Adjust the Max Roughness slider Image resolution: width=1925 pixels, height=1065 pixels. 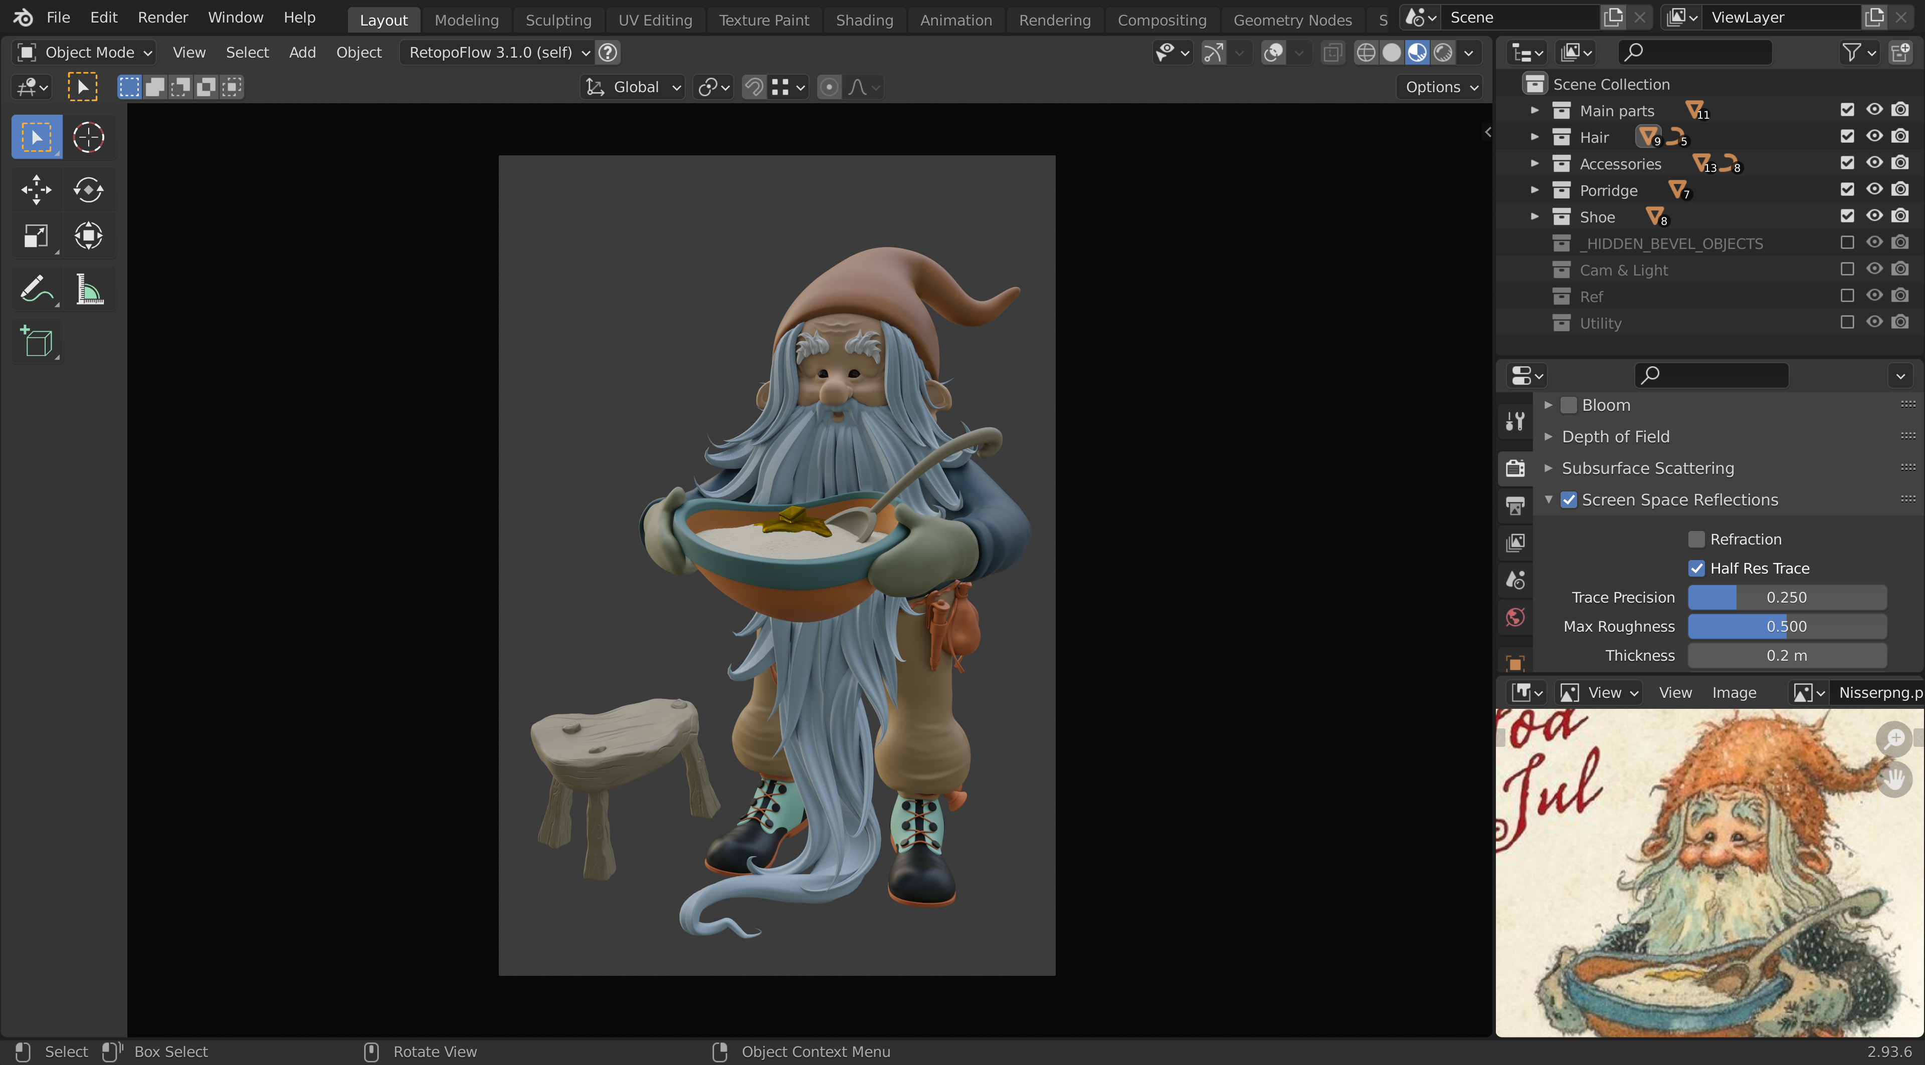coord(1786,627)
